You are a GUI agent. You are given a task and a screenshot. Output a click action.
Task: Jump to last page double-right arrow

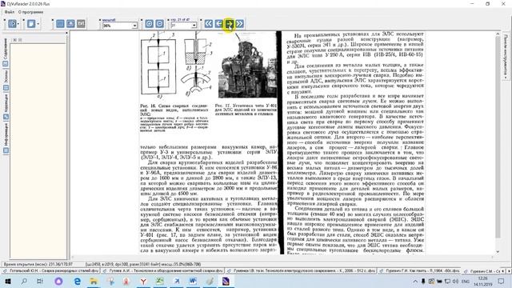coord(240,24)
